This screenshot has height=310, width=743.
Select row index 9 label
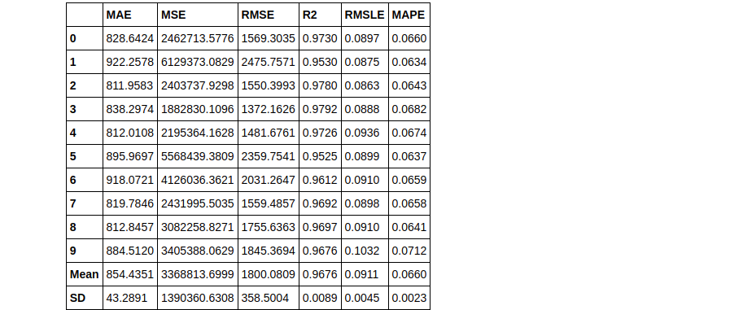coord(72,251)
